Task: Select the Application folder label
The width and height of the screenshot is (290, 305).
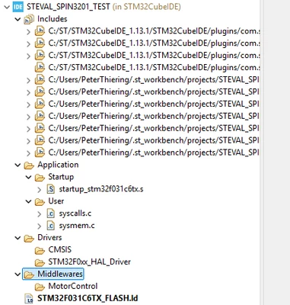Action: pyautogui.click(x=58, y=165)
